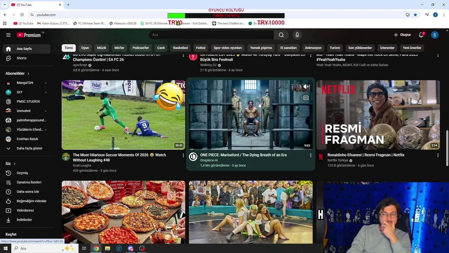The image size is (449, 253).
Task: Select the Futbol filter chip
Action: pyautogui.click(x=201, y=48)
